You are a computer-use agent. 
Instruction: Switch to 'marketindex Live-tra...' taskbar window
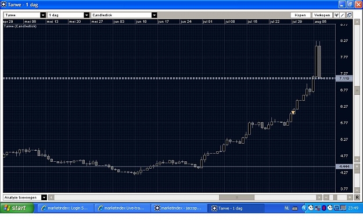pyautogui.click(x=122, y=208)
